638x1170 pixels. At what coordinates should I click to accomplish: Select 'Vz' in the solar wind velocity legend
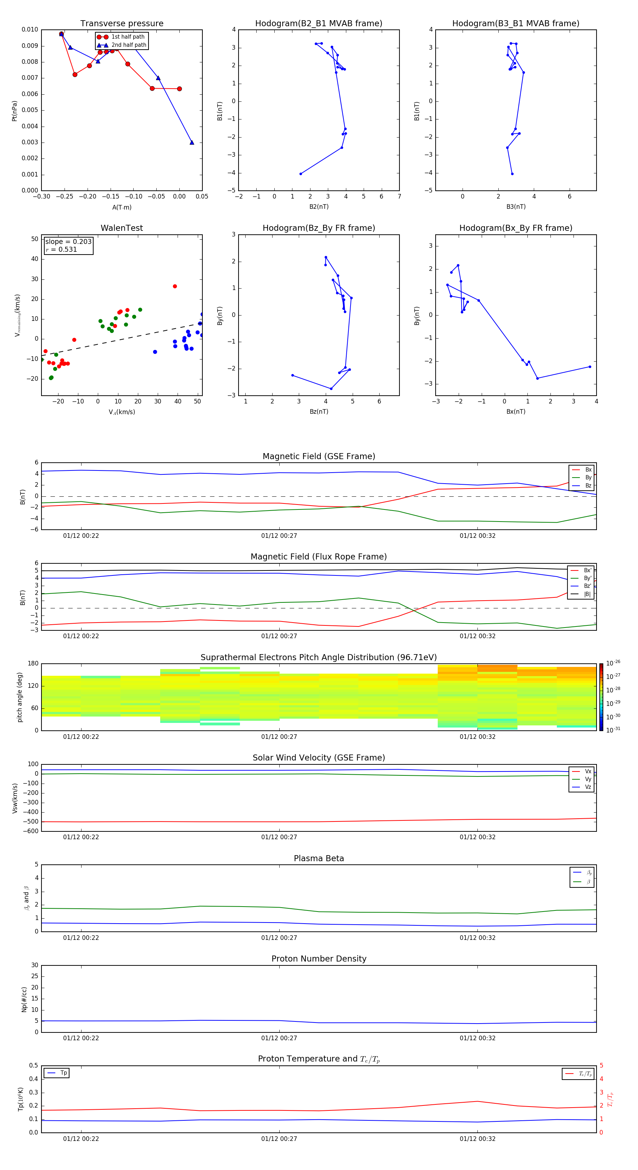(582, 787)
